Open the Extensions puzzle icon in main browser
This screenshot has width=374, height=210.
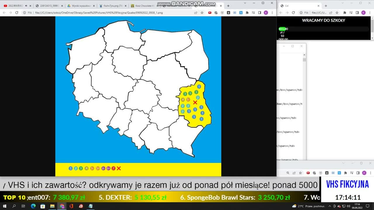(247, 13)
